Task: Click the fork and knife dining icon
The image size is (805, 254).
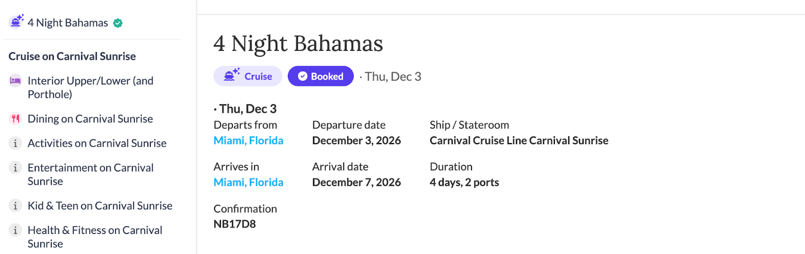Action: [16, 119]
